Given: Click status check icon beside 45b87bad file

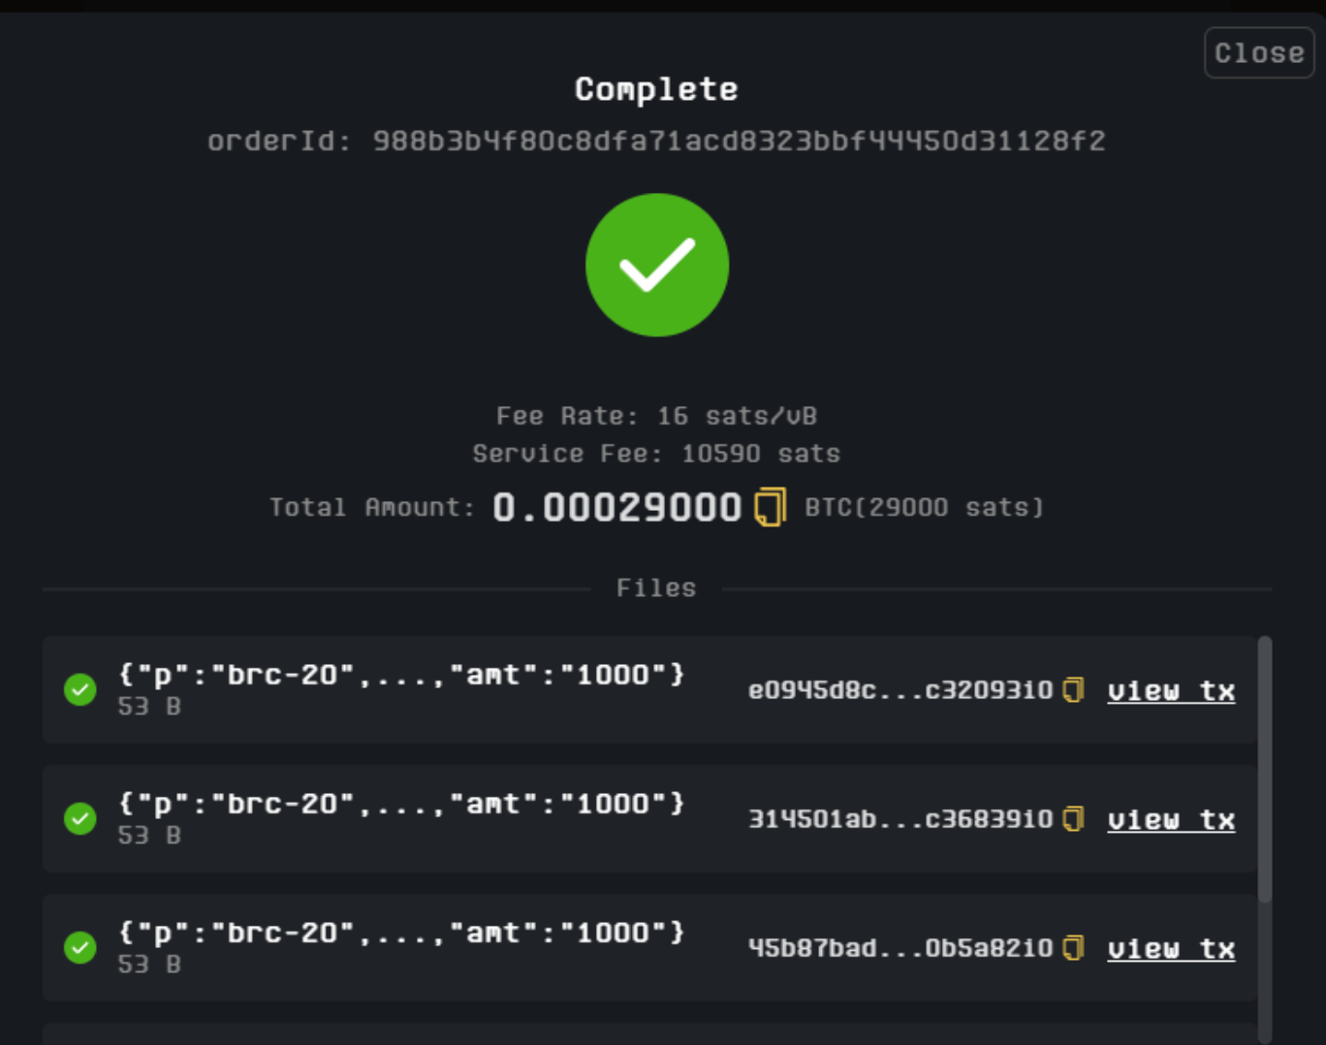Looking at the screenshot, I should tap(80, 948).
